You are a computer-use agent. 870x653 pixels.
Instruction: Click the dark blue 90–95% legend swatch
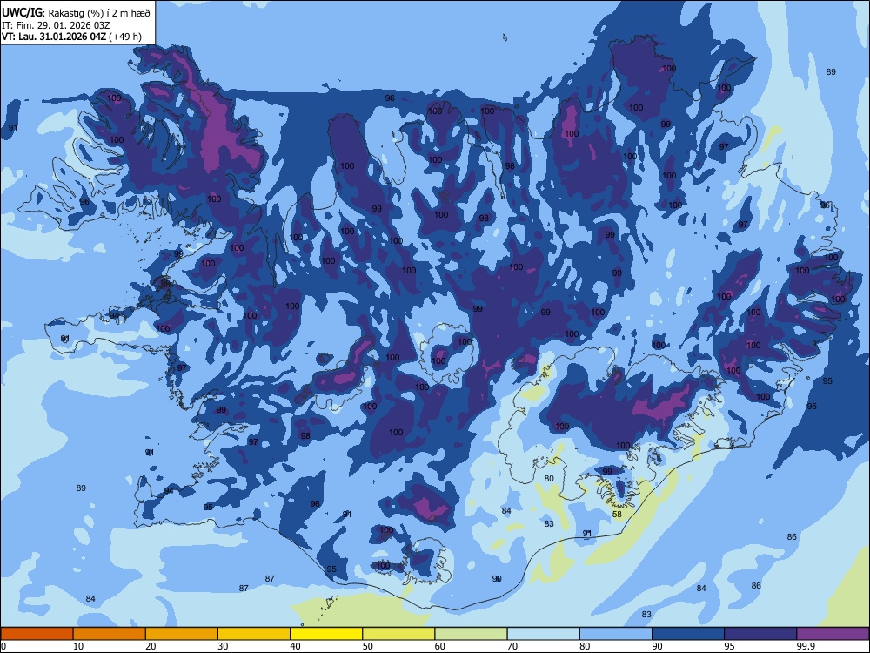point(688,634)
